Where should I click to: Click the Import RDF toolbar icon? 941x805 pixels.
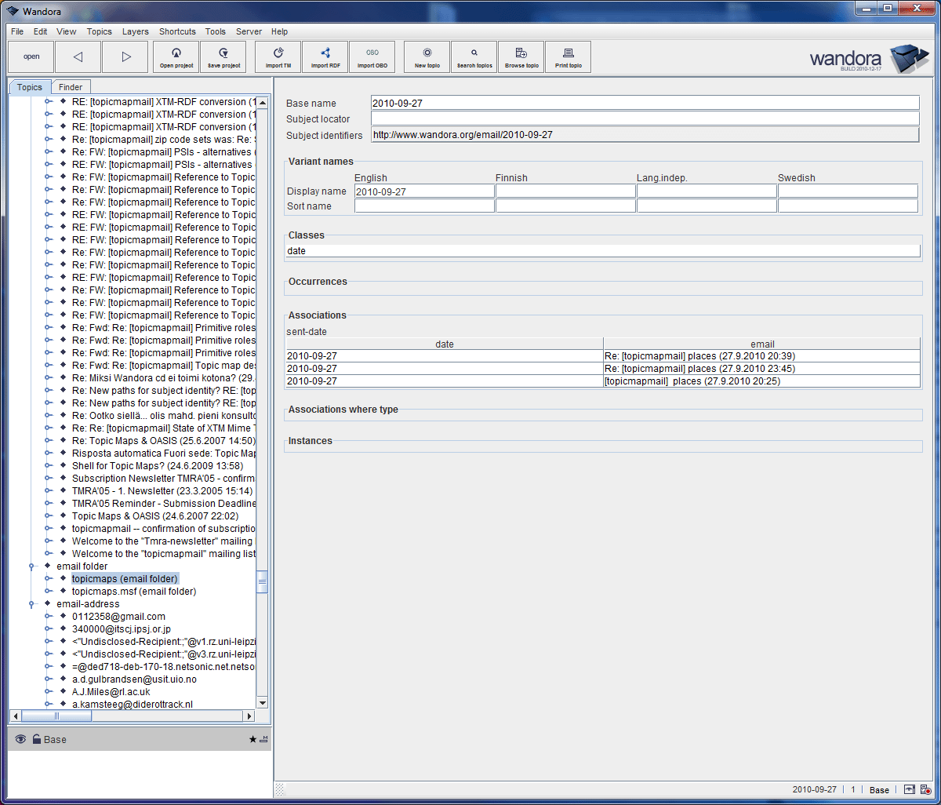click(325, 56)
